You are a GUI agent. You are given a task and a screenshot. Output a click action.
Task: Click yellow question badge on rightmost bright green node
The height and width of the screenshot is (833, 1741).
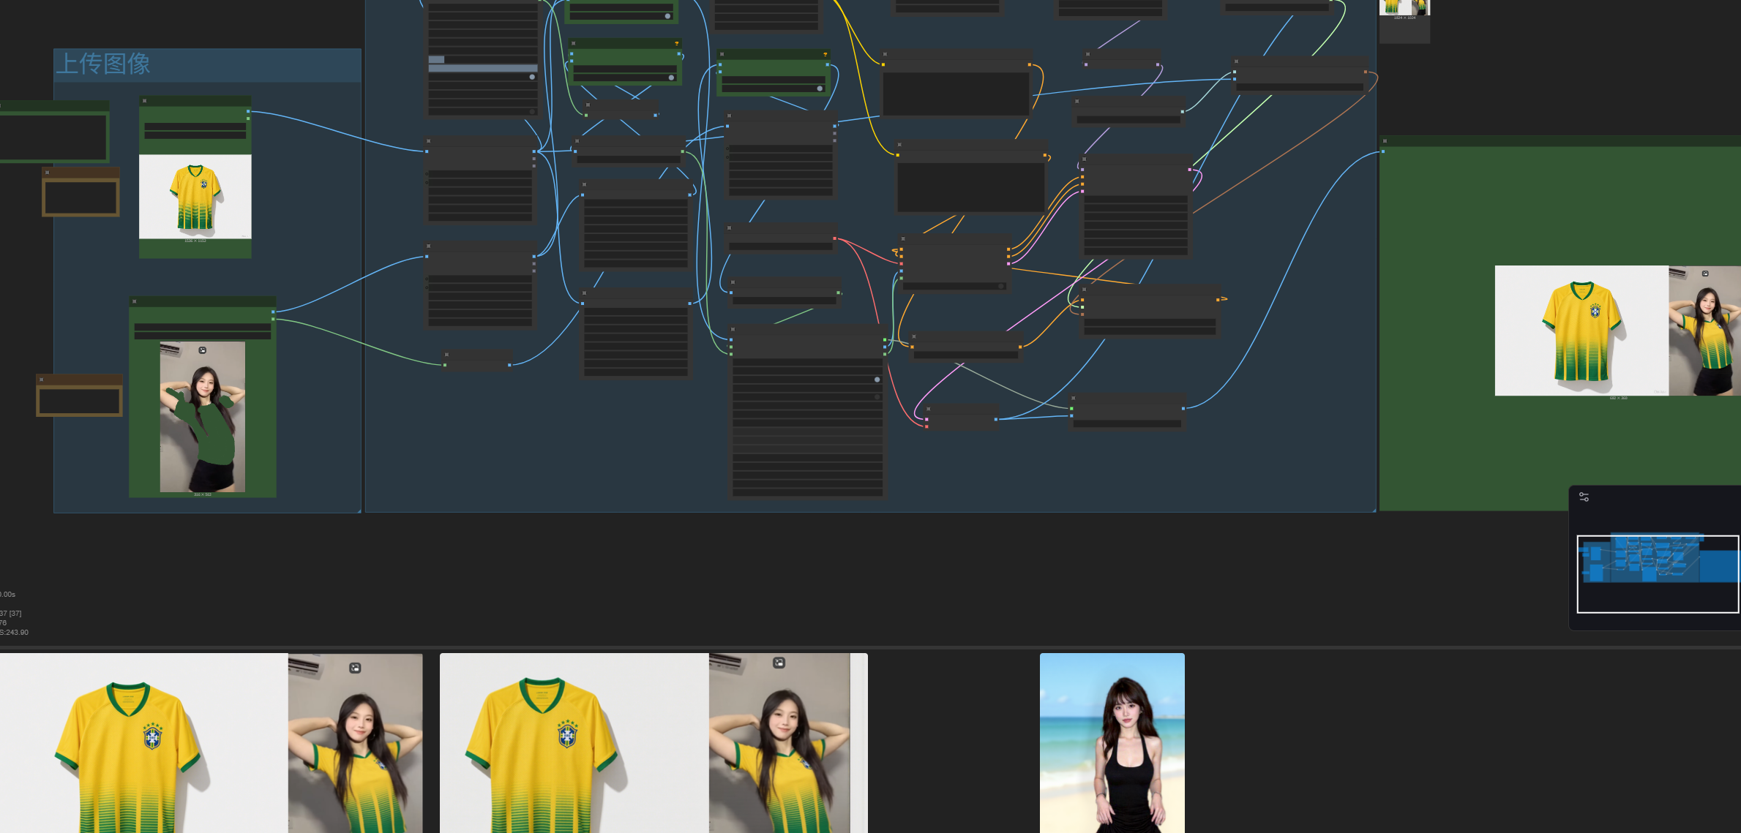click(x=825, y=54)
